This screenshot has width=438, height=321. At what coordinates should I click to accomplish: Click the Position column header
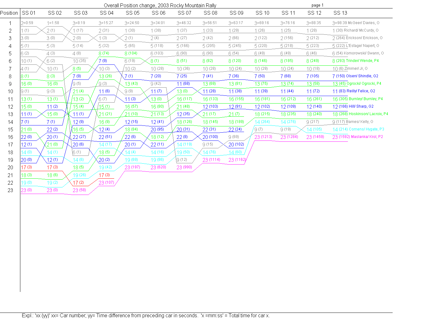9,13
